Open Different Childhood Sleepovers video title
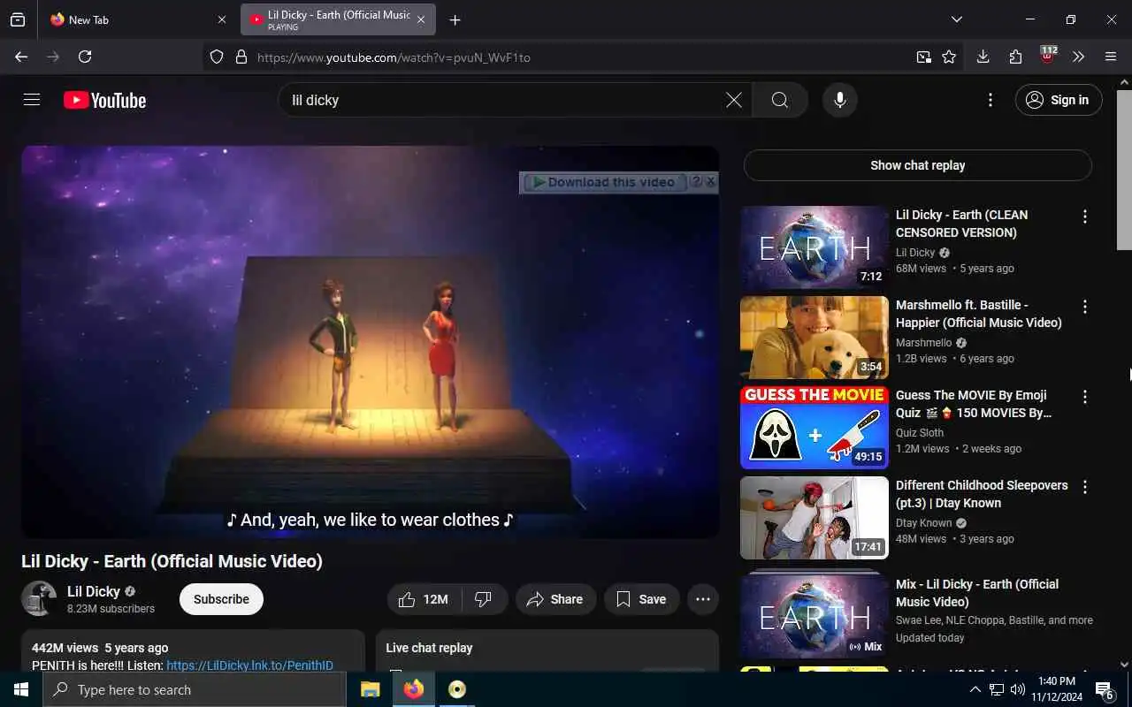 click(x=982, y=494)
